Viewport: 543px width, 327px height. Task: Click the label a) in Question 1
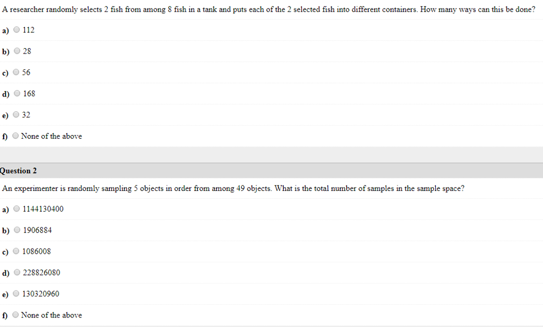pyautogui.click(x=5, y=30)
